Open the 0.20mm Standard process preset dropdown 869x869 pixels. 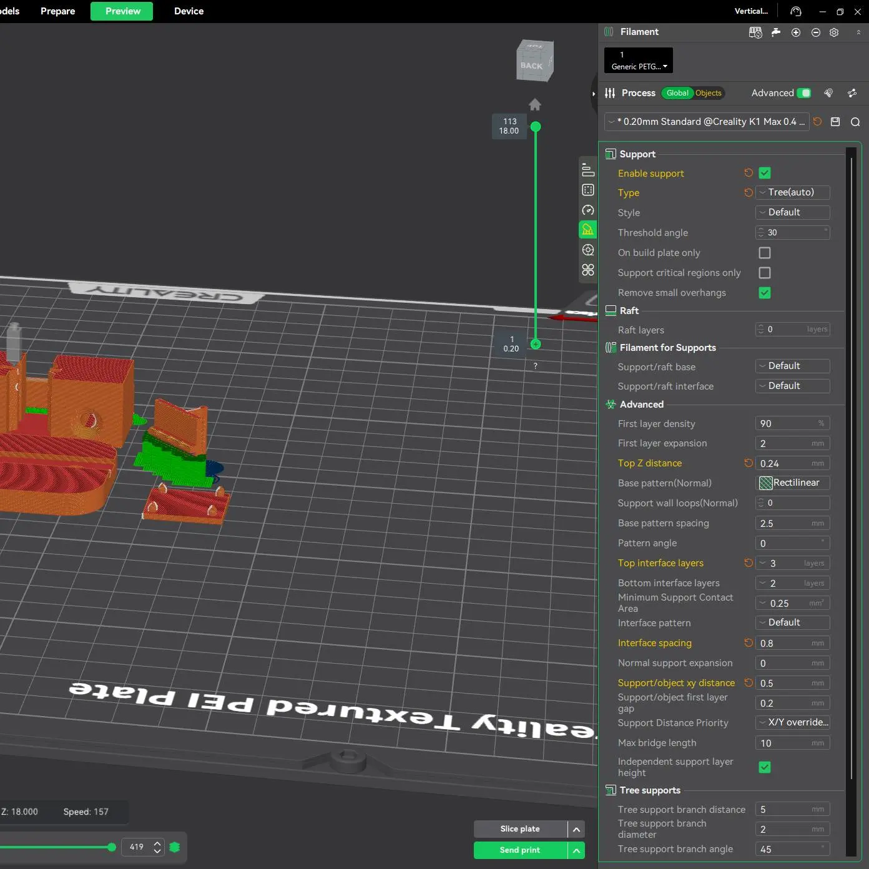707,122
